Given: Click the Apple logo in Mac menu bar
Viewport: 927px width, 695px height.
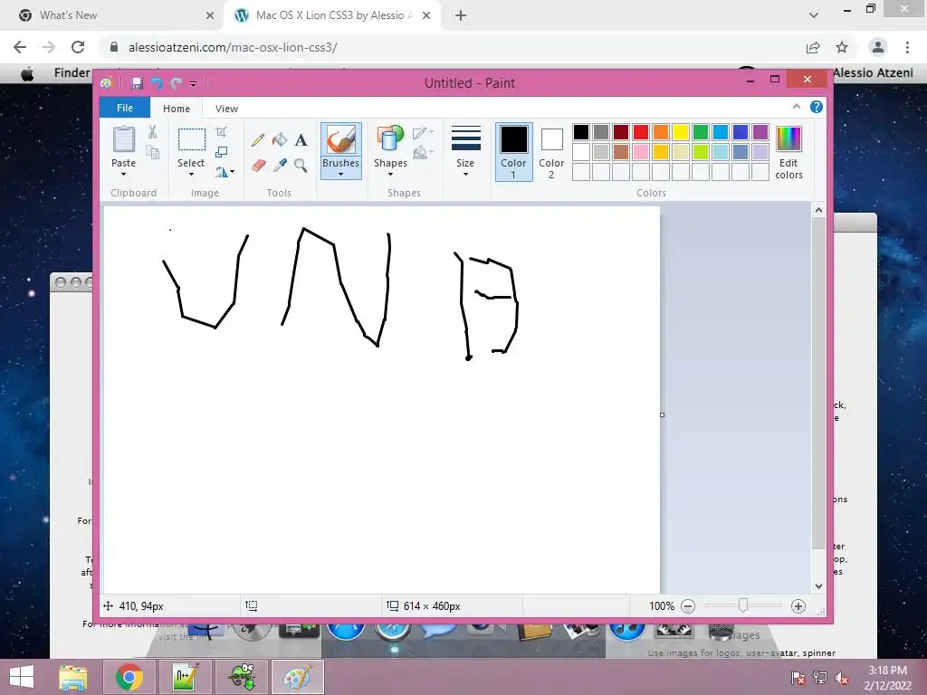Looking at the screenshot, I should click(27, 74).
